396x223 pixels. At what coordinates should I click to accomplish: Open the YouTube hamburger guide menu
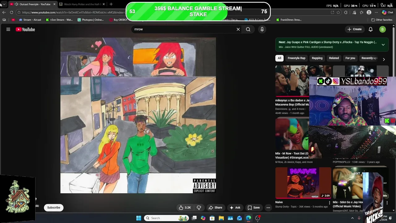click(x=8, y=29)
